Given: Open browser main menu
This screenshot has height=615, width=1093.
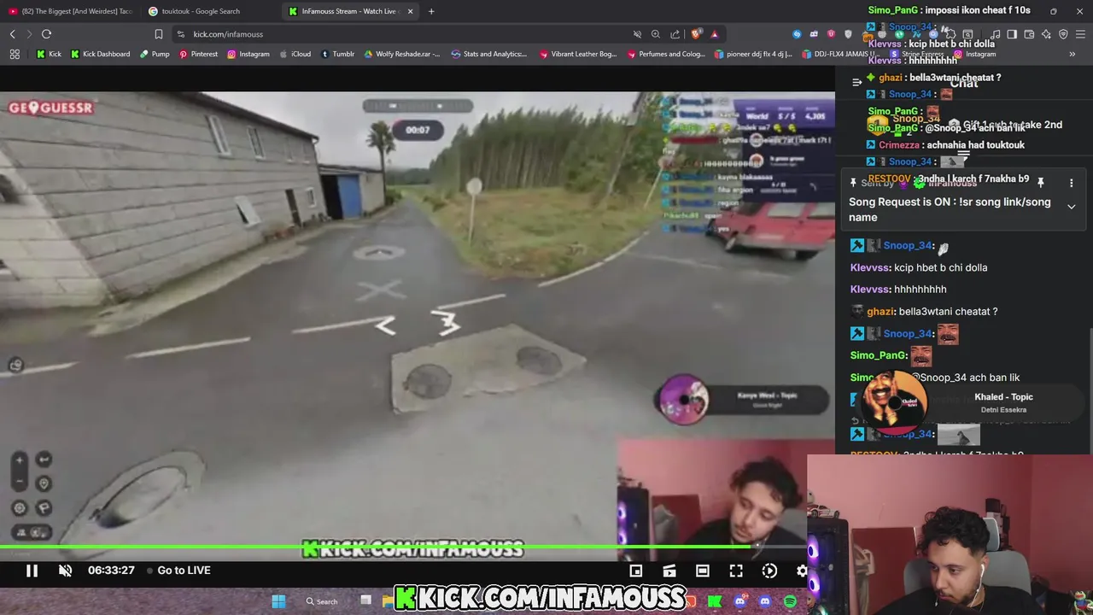Looking at the screenshot, I should (x=1080, y=34).
